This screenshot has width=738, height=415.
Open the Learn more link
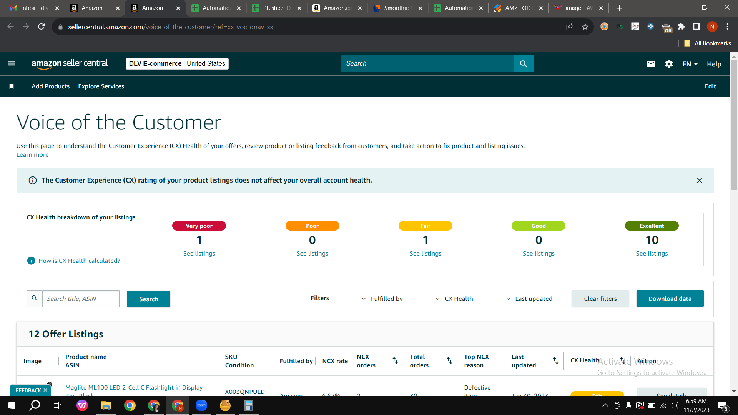(32, 155)
